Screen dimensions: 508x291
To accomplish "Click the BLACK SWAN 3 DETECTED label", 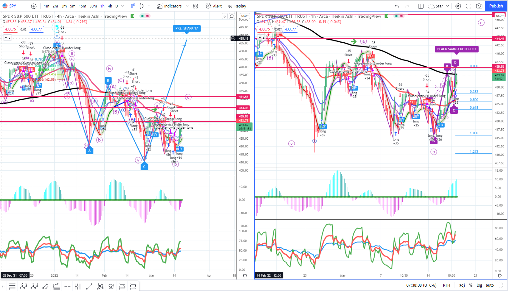I will pyautogui.click(x=456, y=49).
